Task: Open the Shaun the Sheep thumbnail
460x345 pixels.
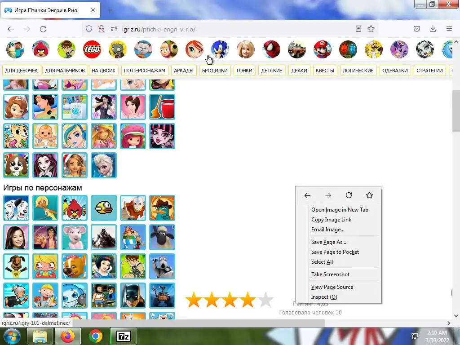Action: 162,237
